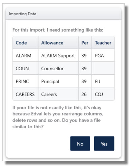Click the Yes button
The width and height of the screenshot is (129, 166).
point(104,143)
